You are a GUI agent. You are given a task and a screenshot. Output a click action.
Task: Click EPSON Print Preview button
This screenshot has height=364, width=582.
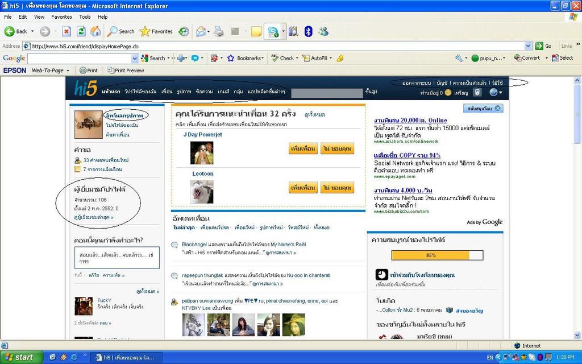point(126,70)
